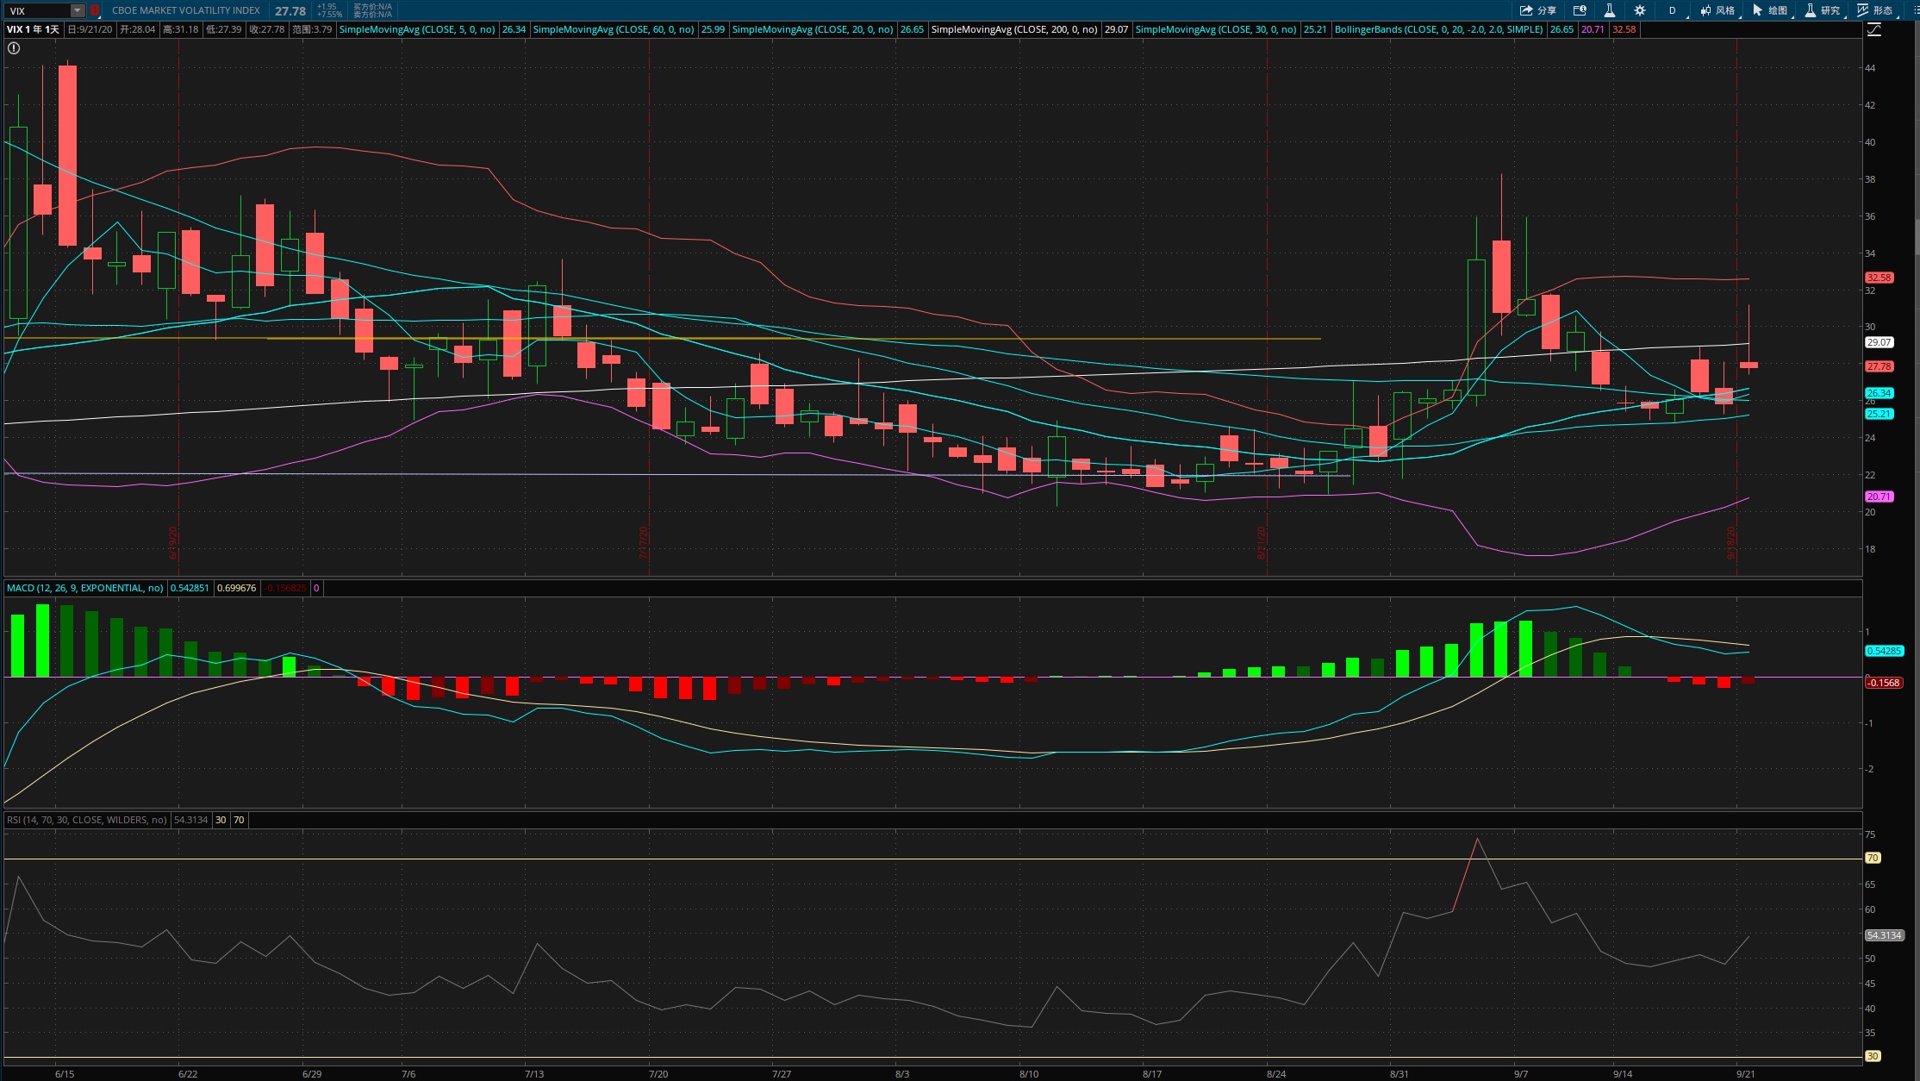Image resolution: width=1920 pixels, height=1081 pixels.
Task: Click the exclamation alert icon on chart
Action: point(14,48)
